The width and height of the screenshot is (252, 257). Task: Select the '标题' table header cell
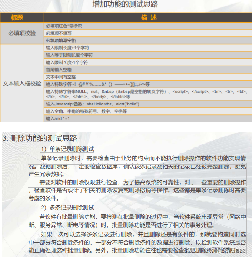pyautogui.click(x=22, y=17)
